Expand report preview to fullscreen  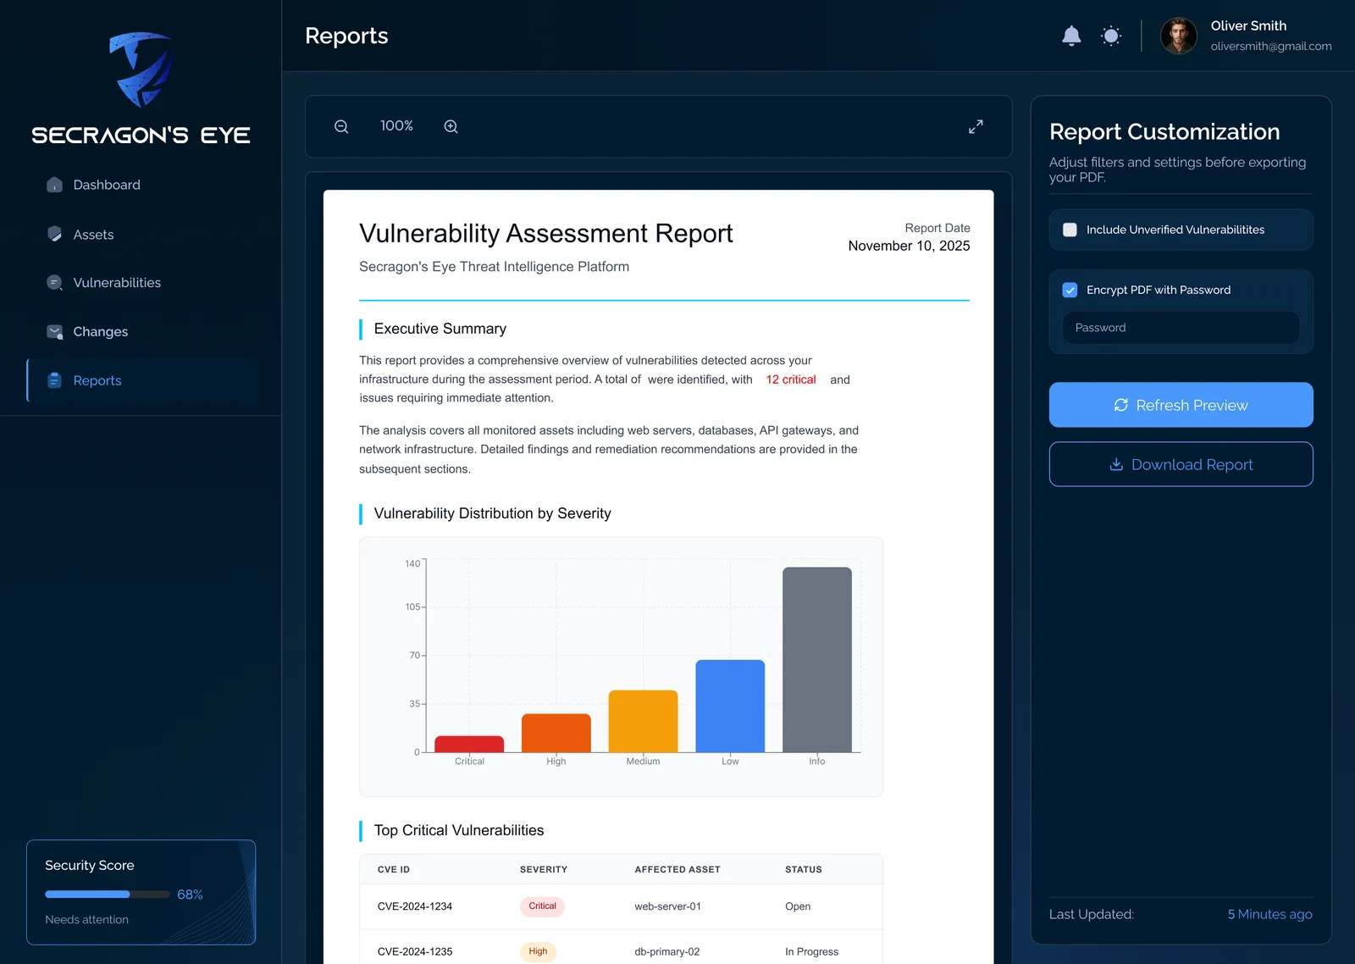tap(976, 126)
